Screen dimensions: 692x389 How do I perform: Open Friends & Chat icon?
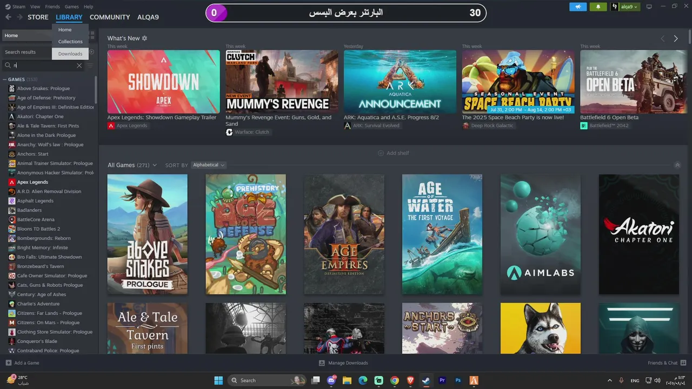click(x=683, y=363)
